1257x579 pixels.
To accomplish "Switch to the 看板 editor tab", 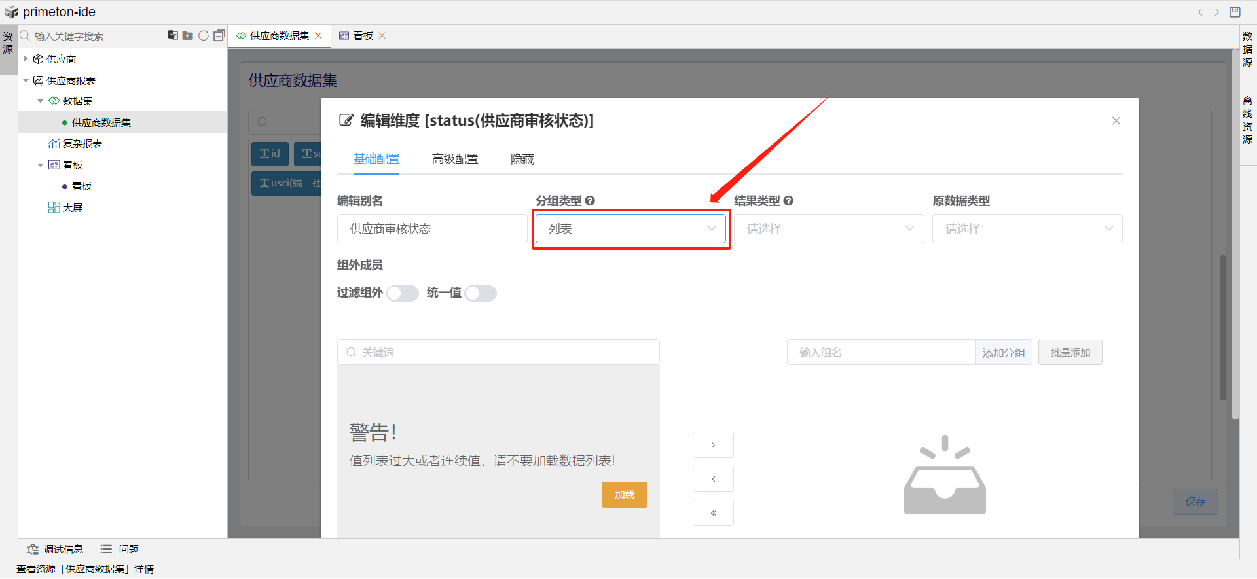I will click(362, 36).
